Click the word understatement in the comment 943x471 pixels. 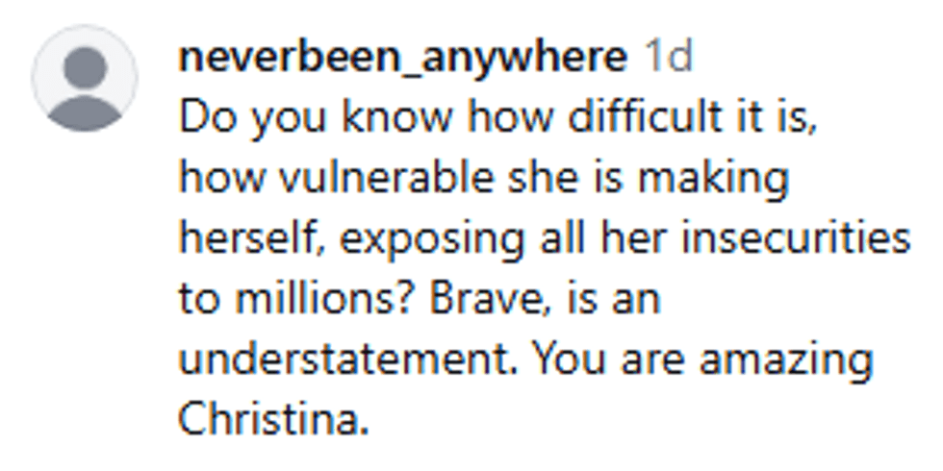348,359
